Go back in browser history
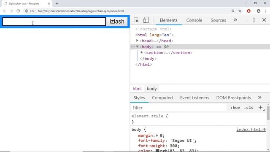The image size is (270, 152). coord(5,11)
